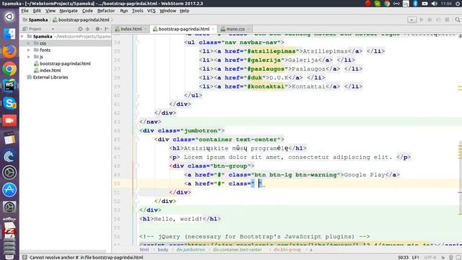The width and height of the screenshot is (462, 260).
Task: Open the File menu
Action: coord(25,11)
